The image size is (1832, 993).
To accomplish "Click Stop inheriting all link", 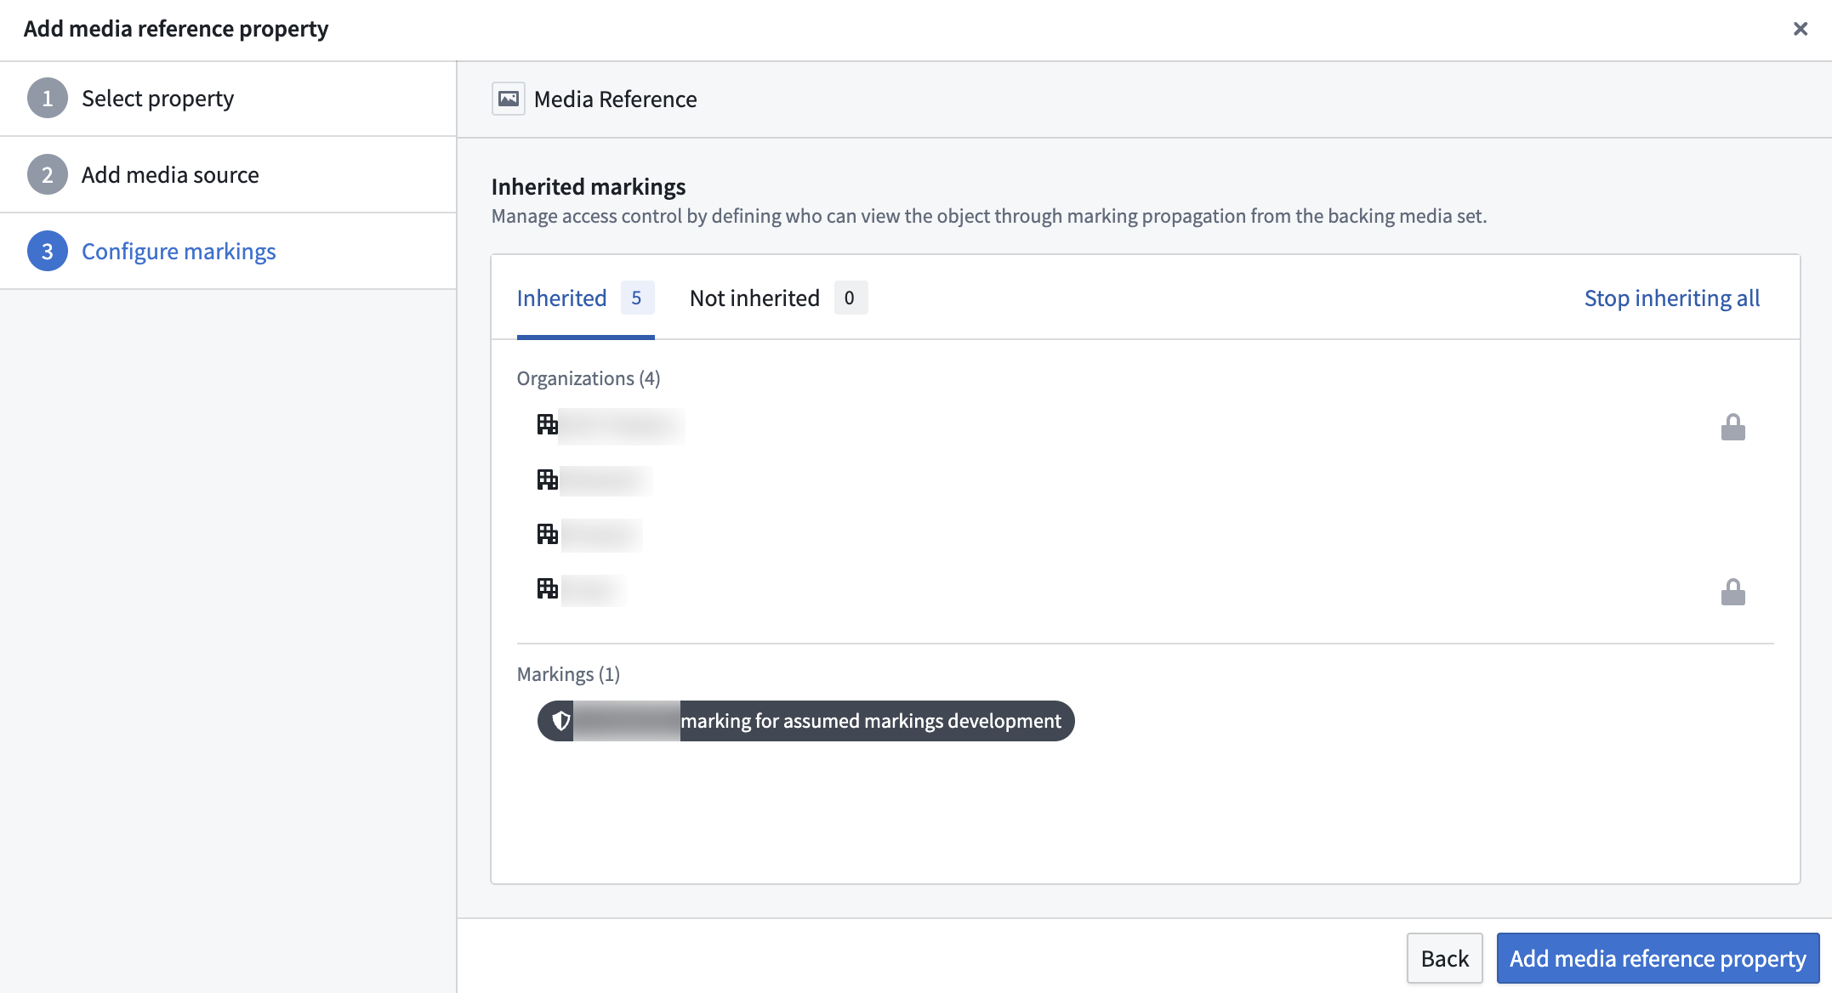I will point(1671,298).
